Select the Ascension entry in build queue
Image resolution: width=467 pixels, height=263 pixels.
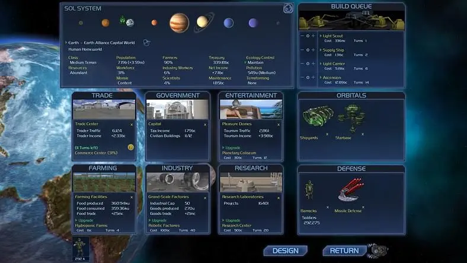(332, 78)
